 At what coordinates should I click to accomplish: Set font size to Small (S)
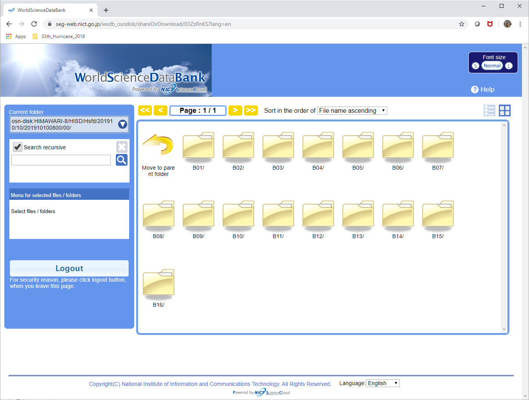[x=475, y=66]
